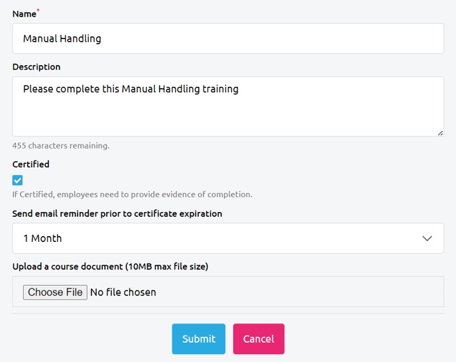Click the Description field label
The height and width of the screenshot is (362, 456).
click(36, 67)
